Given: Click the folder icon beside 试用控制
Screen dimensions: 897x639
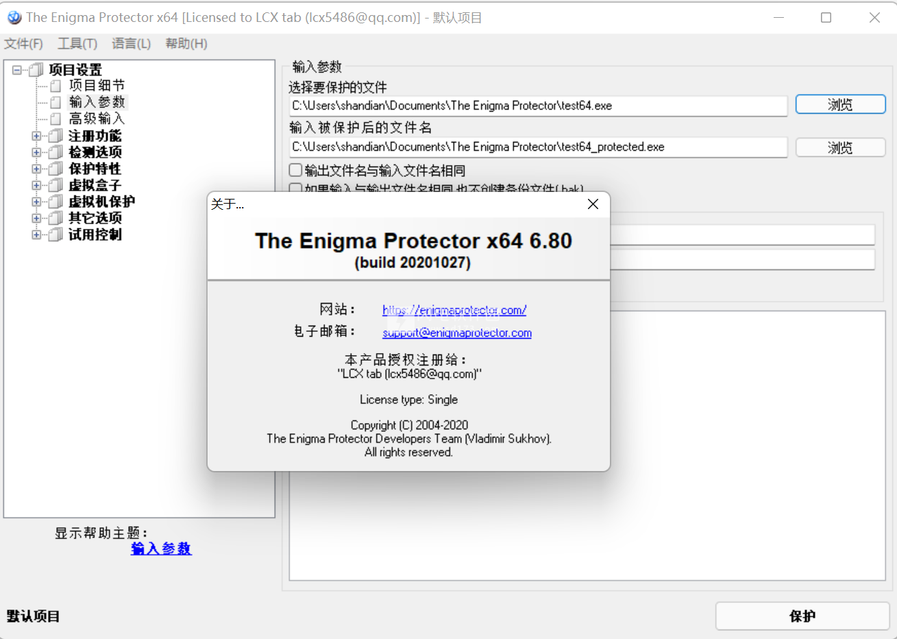Looking at the screenshot, I should tap(56, 234).
